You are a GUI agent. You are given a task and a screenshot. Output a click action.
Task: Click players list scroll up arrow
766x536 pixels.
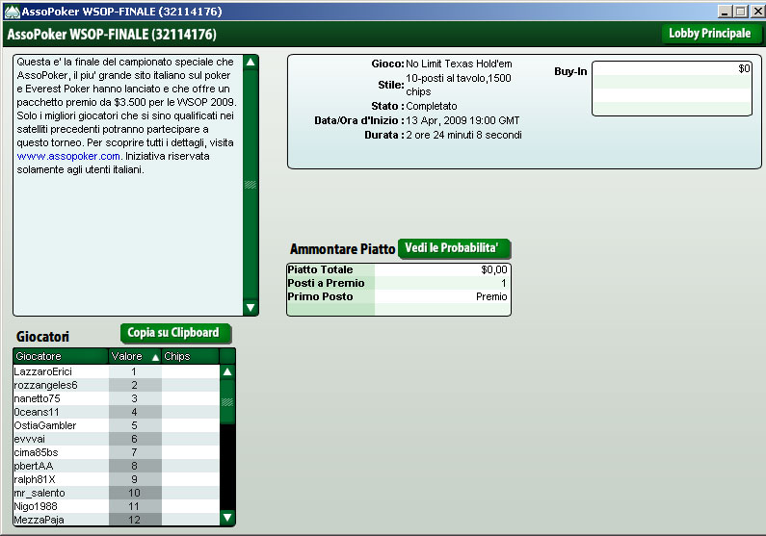[227, 371]
